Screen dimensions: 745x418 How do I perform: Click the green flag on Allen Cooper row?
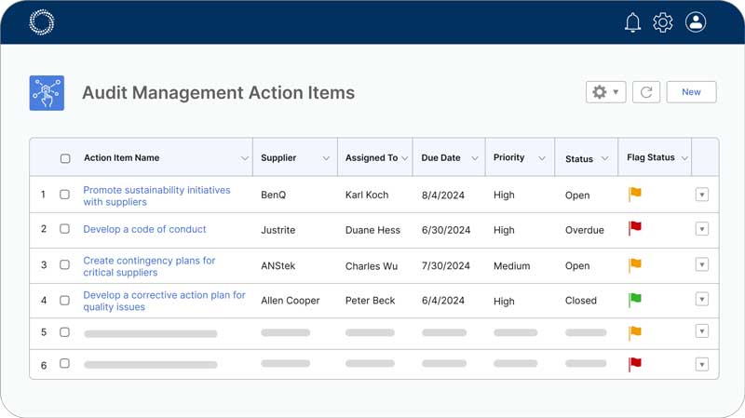(635, 300)
